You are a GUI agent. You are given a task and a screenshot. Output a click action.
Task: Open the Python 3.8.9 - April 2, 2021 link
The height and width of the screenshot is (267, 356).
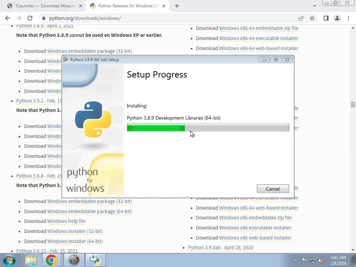[45, 26]
